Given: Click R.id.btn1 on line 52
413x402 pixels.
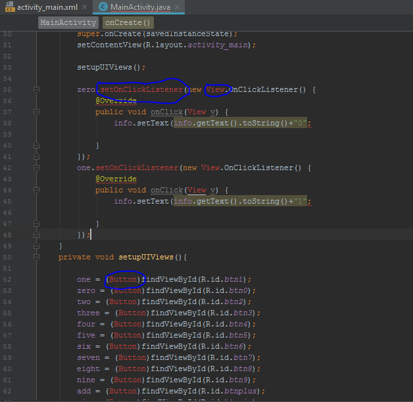Looking at the screenshot, I should (x=222, y=279).
